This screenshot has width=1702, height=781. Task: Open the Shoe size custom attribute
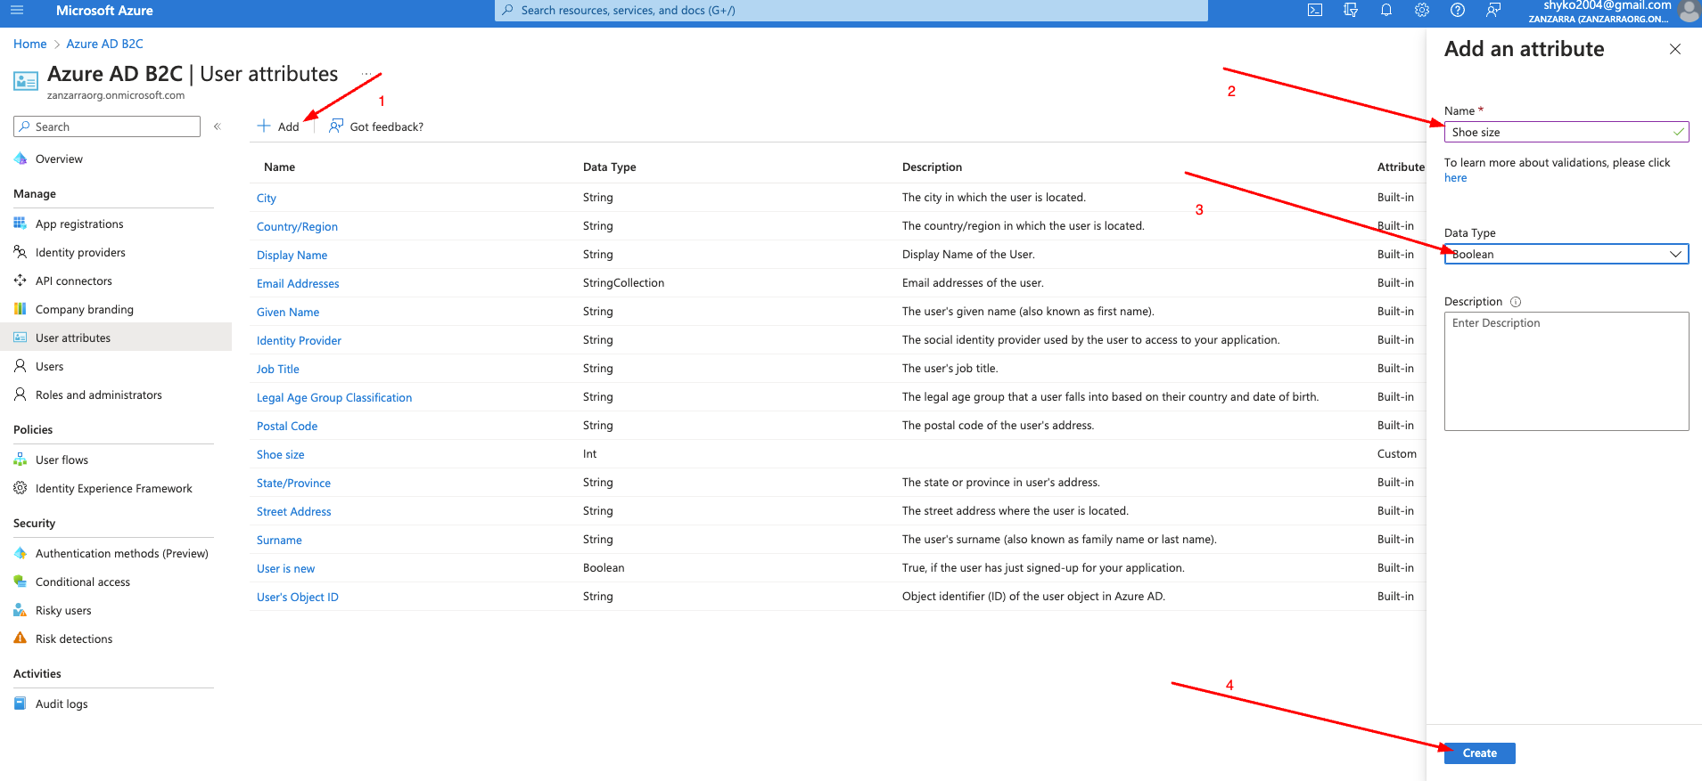[281, 454]
